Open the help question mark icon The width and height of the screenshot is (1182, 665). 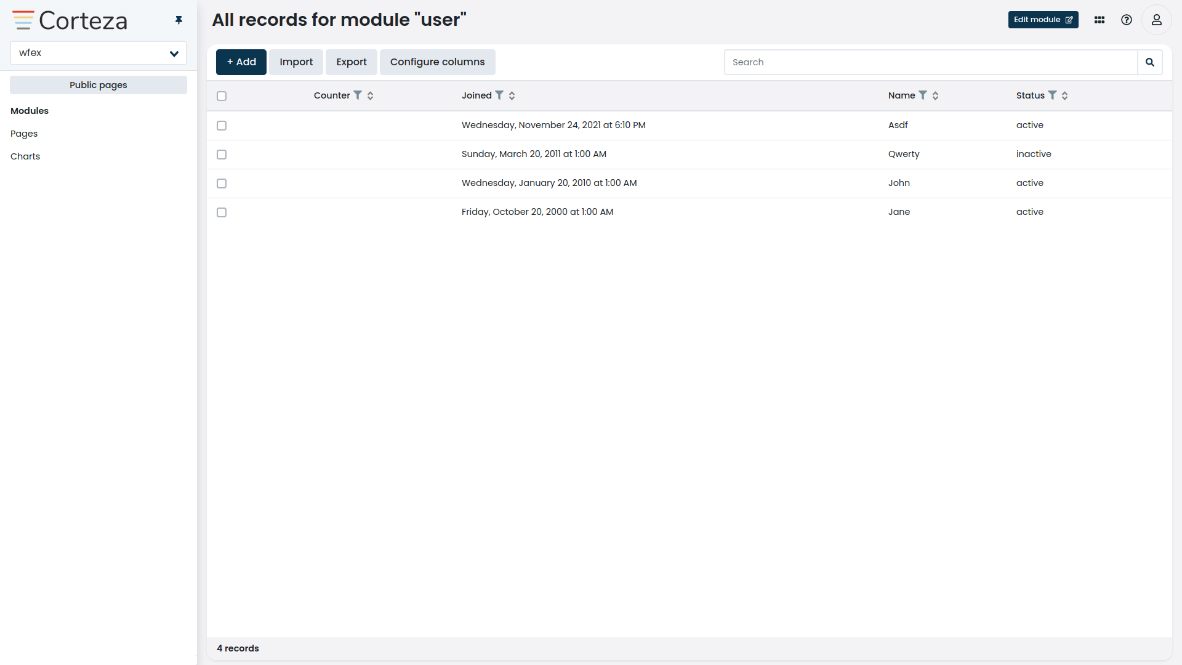[x=1127, y=20]
